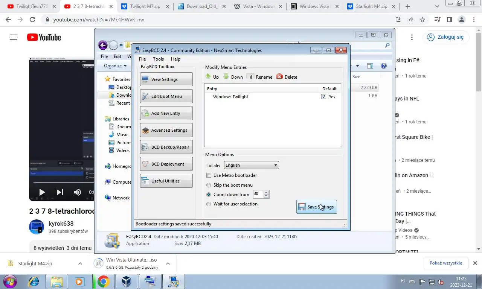
Task: Click Explorer back navigation arrow
Action: coord(103,46)
